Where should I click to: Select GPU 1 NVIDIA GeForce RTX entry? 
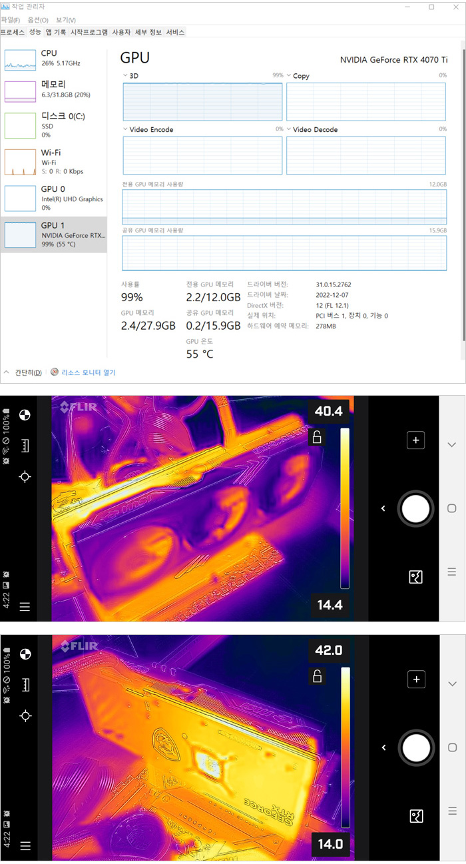tap(54, 234)
